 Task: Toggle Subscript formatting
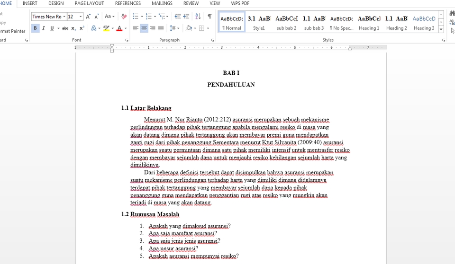point(74,28)
